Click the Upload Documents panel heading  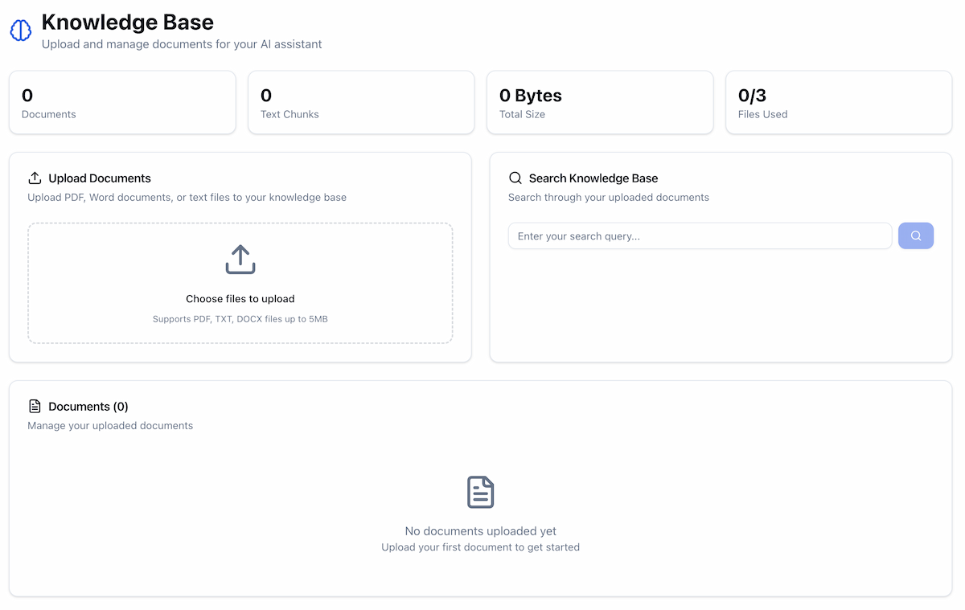coord(99,178)
